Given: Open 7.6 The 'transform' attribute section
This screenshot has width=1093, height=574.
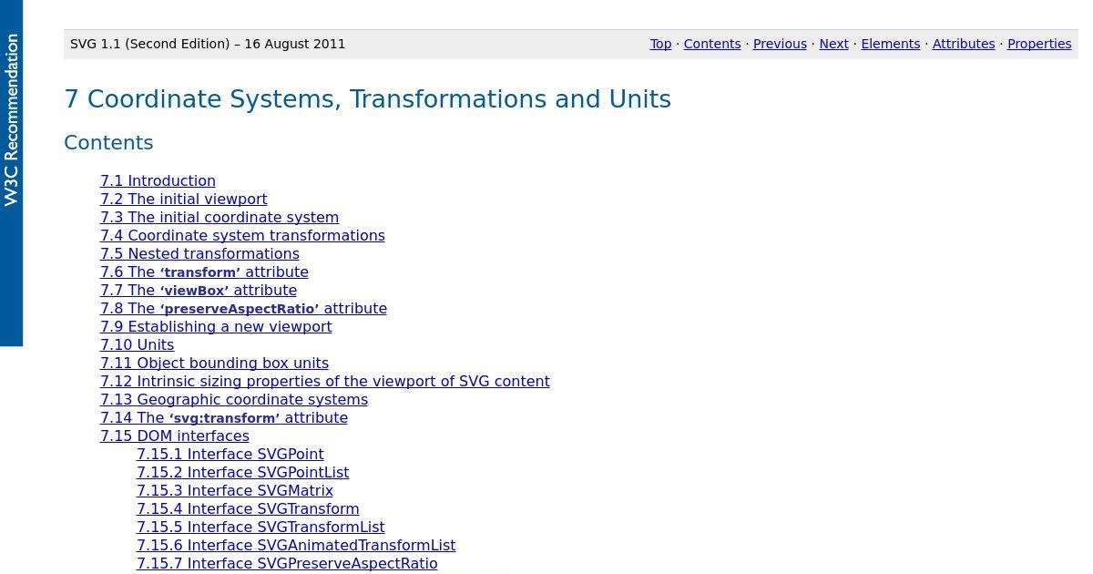Looking at the screenshot, I should point(204,272).
